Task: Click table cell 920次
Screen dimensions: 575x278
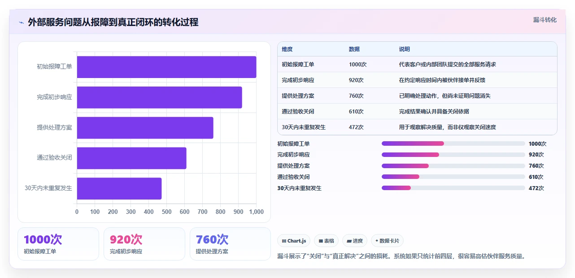Action: click(356, 80)
